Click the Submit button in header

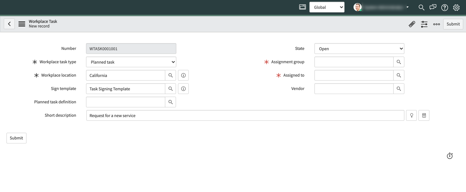453,24
